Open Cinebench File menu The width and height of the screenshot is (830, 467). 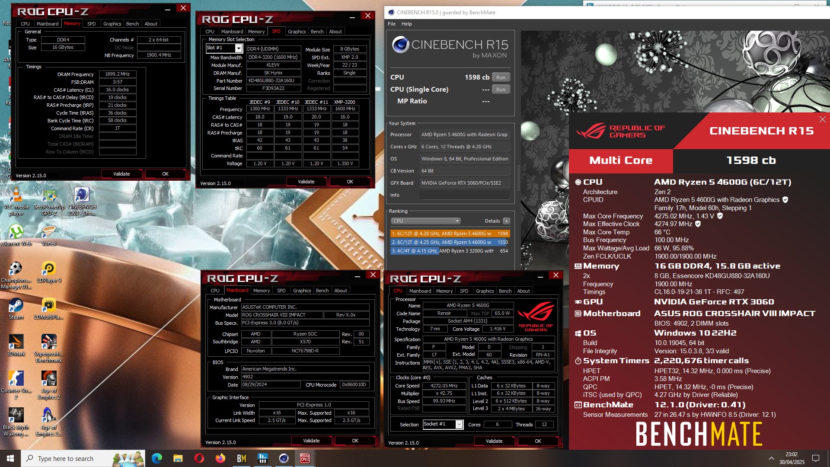click(x=392, y=24)
